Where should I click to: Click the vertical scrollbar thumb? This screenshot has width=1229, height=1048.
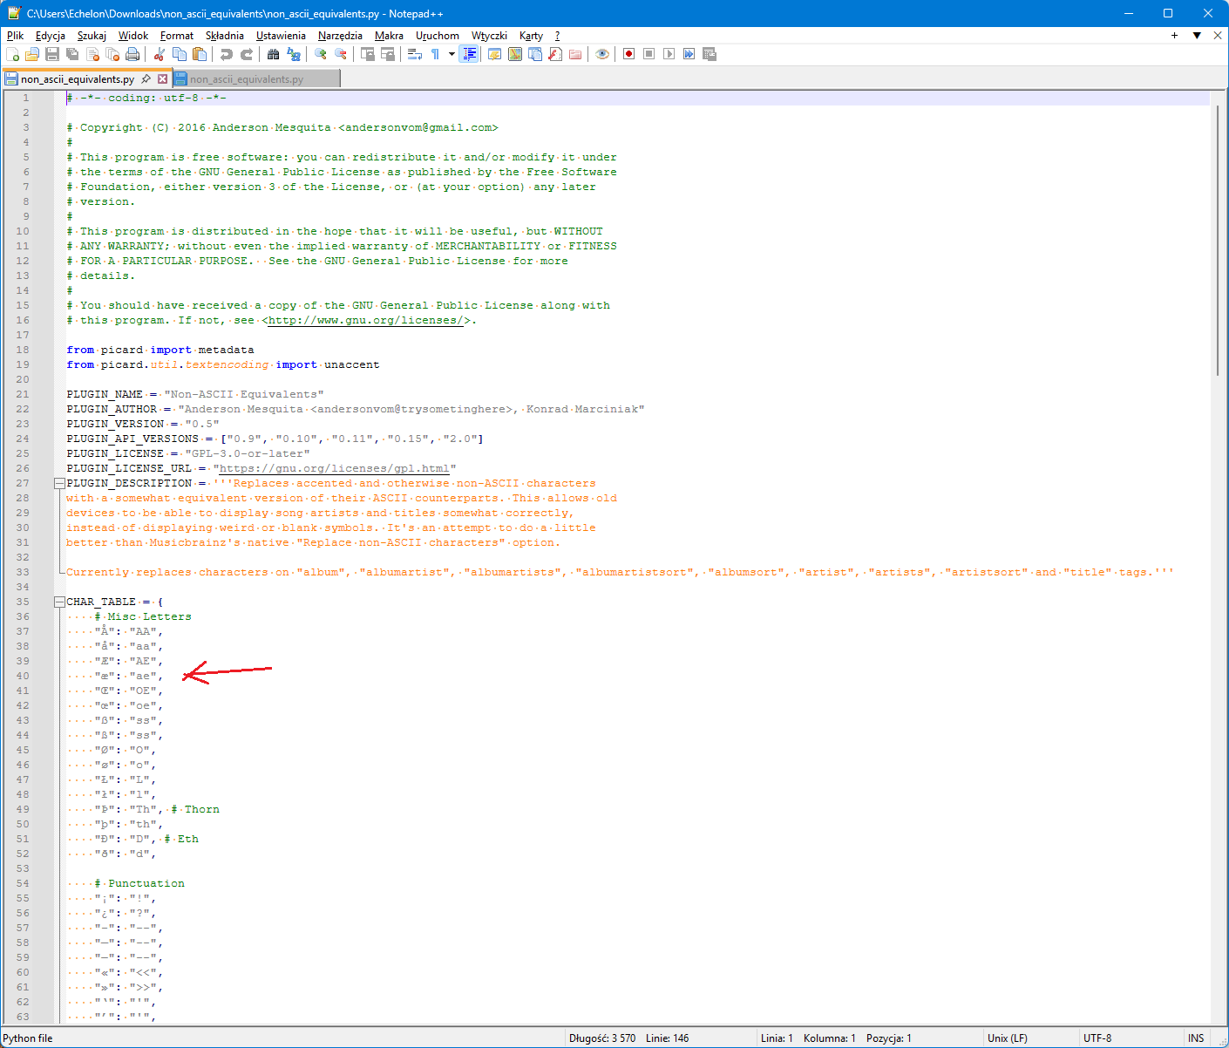tap(1219, 240)
